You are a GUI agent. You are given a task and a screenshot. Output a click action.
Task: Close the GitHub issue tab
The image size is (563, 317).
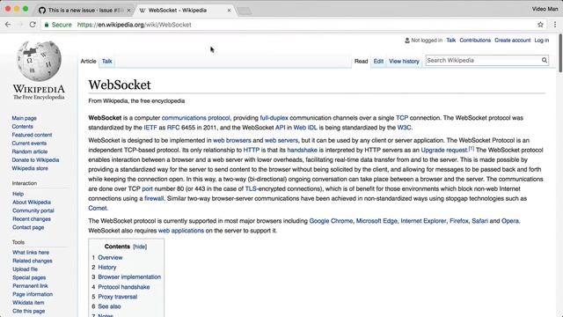(x=129, y=10)
